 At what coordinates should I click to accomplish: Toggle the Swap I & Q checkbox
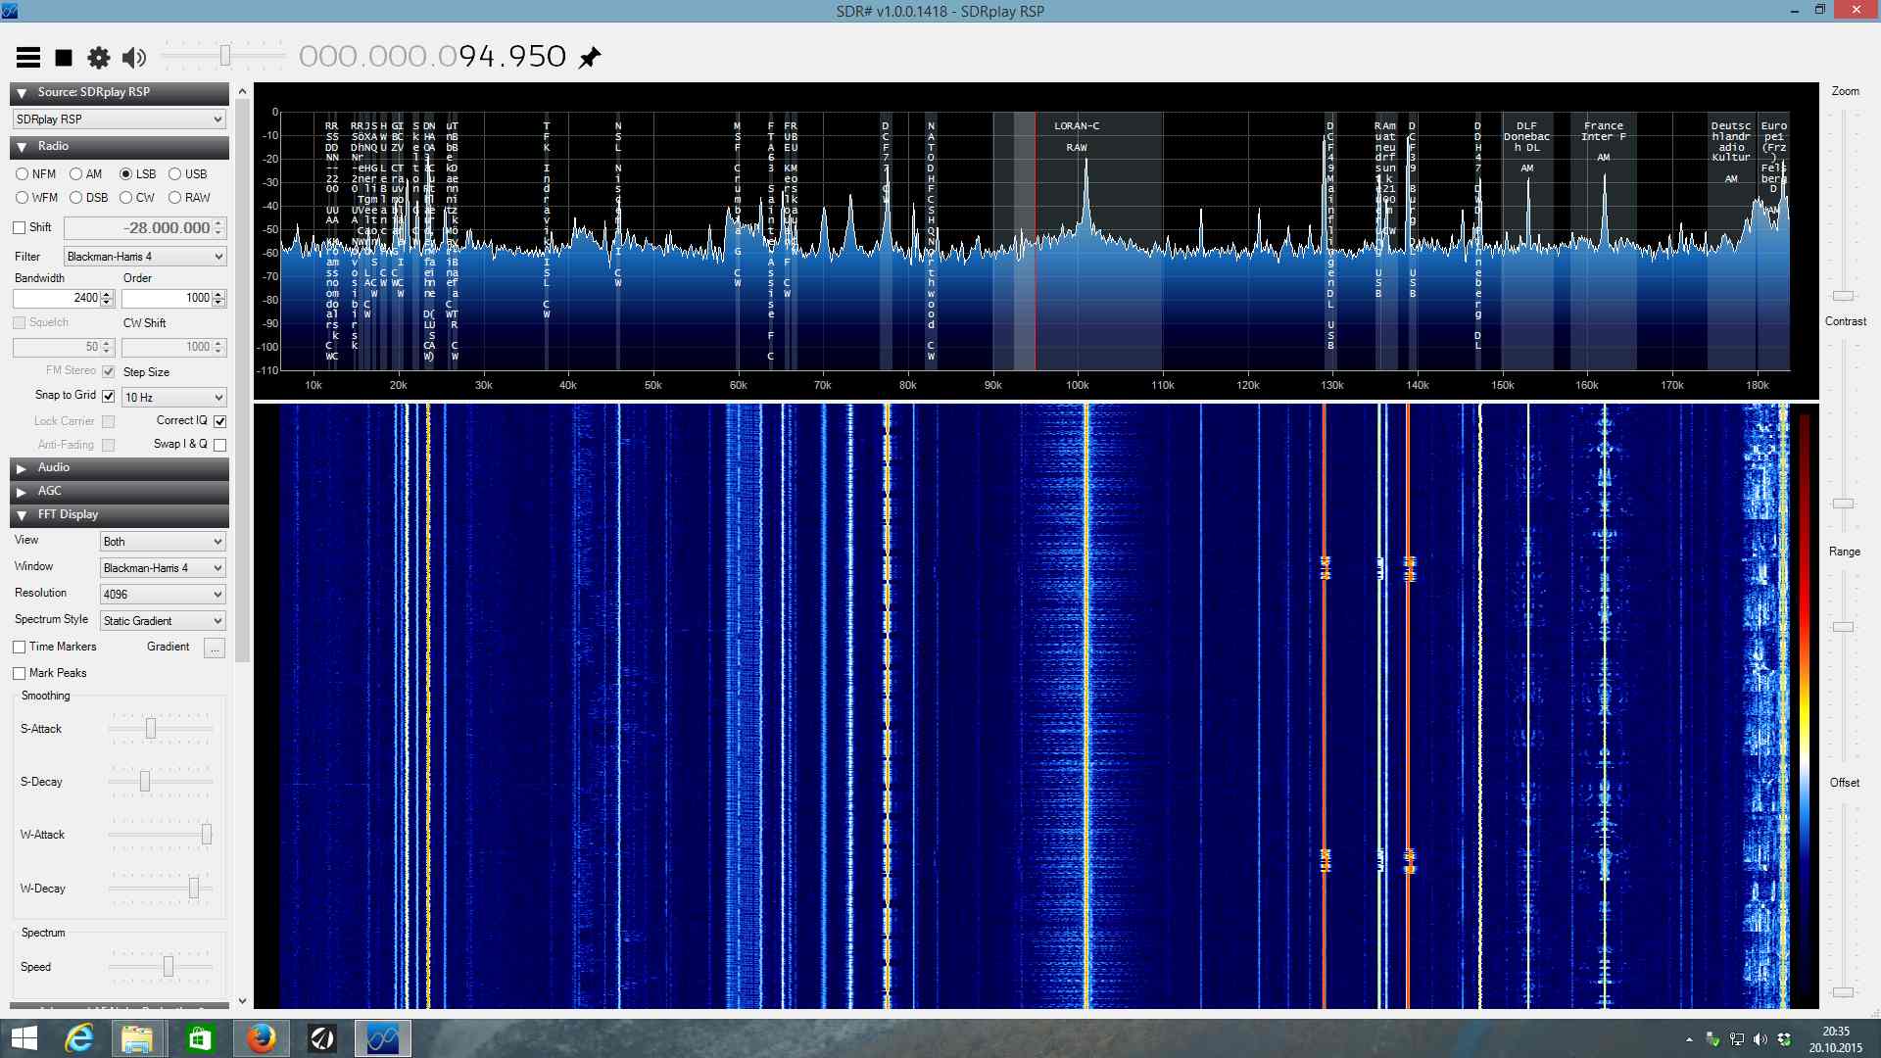click(220, 445)
